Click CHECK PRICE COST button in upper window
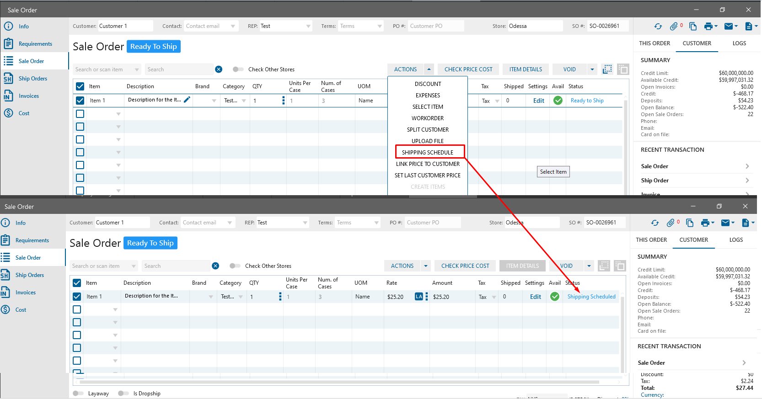The image size is (762, 399). click(468, 69)
